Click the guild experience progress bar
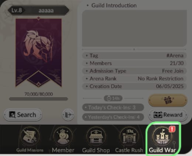The width and height of the screenshot is (192, 156). [x=38, y=99]
